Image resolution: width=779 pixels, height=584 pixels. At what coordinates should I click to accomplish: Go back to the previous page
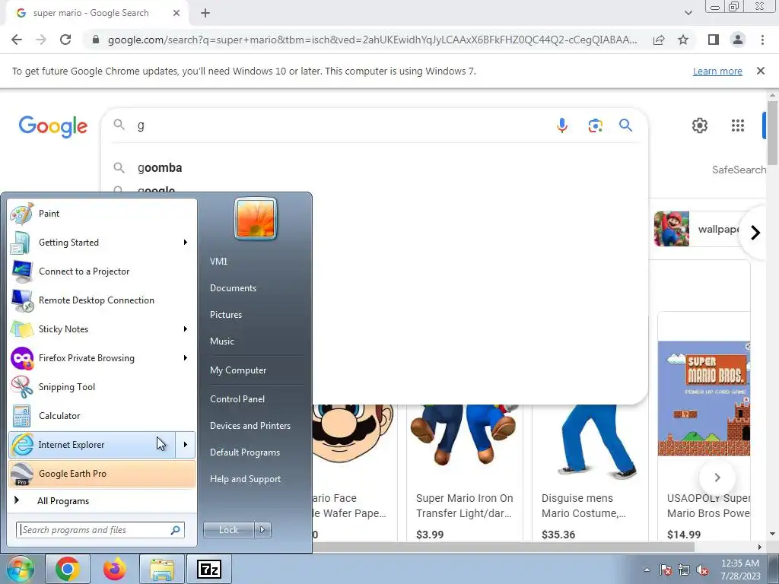[x=17, y=40]
